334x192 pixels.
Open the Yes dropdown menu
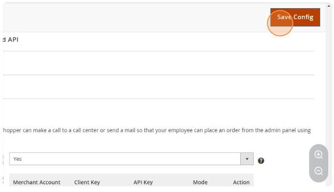click(x=131, y=159)
